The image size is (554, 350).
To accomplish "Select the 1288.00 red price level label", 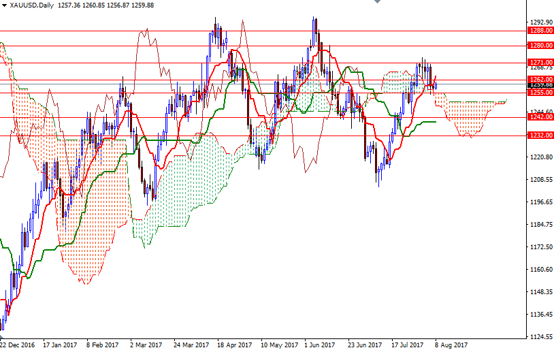I will (x=540, y=31).
